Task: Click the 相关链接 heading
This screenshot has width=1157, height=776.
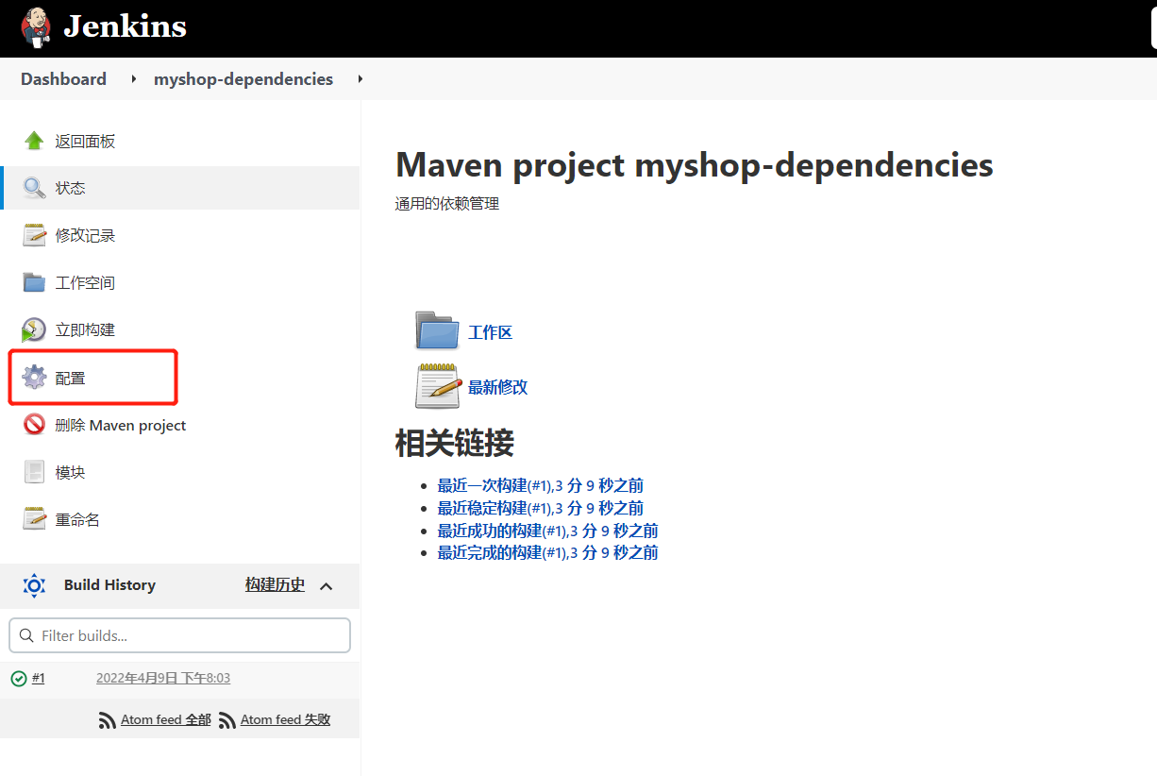Action: tap(454, 443)
